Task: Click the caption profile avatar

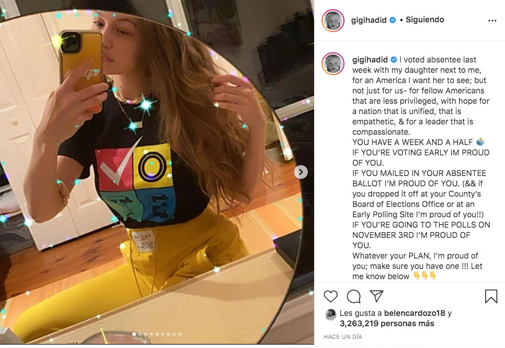Action: 333,63
